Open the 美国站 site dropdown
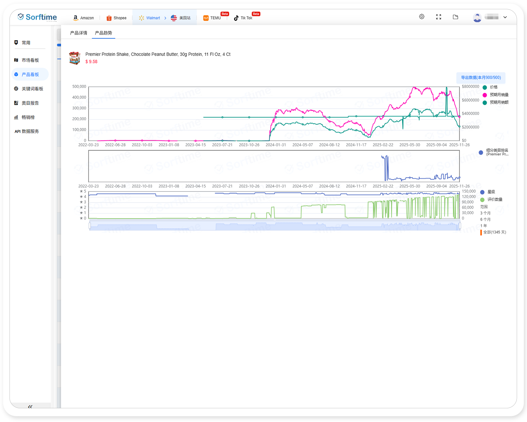The width and height of the screenshot is (527, 422). coord(181,18)
